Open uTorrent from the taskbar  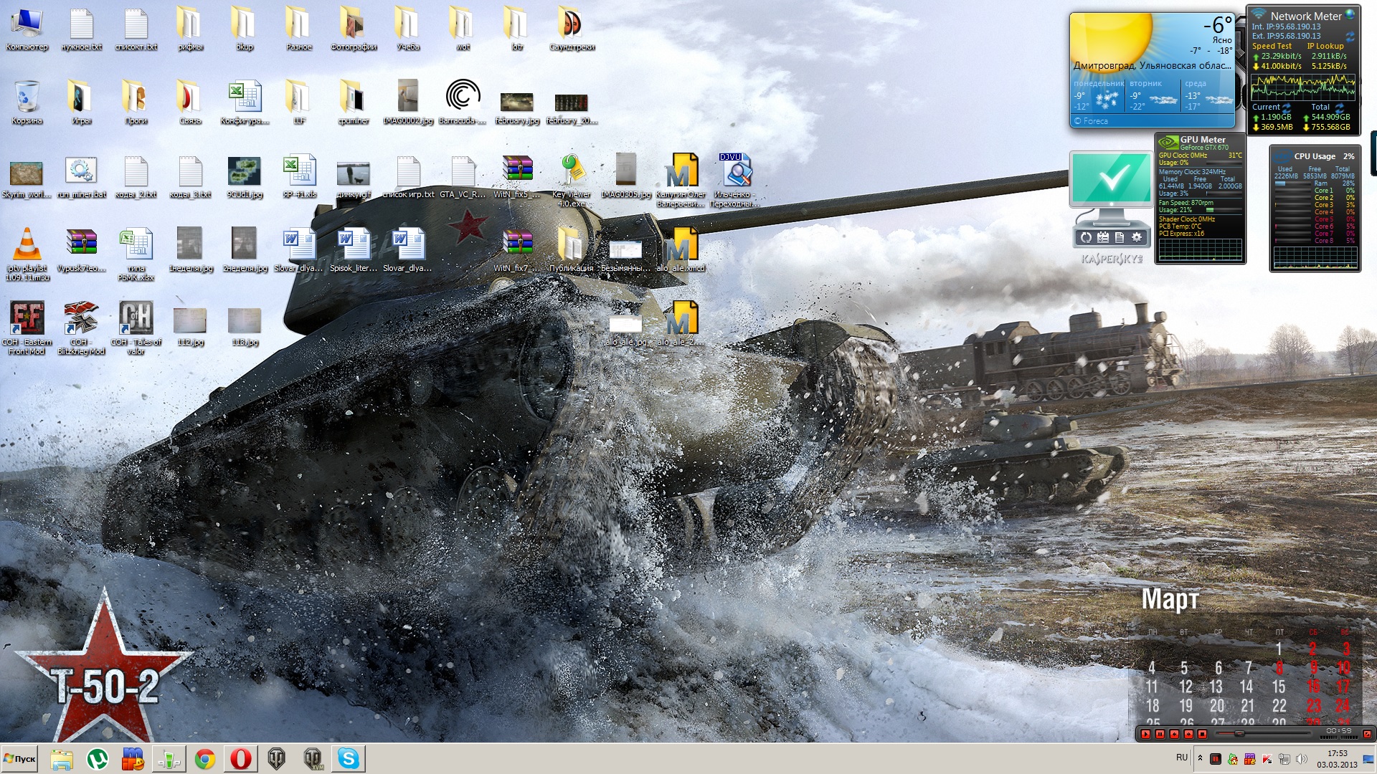[98, 758]
